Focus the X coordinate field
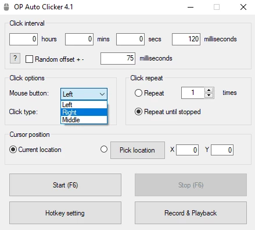 click(x=187, y=150)
